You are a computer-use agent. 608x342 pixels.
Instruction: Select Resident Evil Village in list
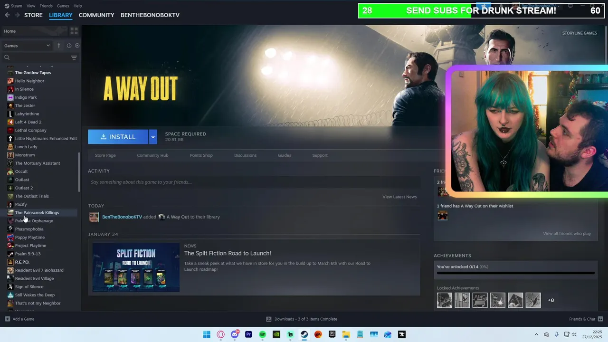[34, 278]
